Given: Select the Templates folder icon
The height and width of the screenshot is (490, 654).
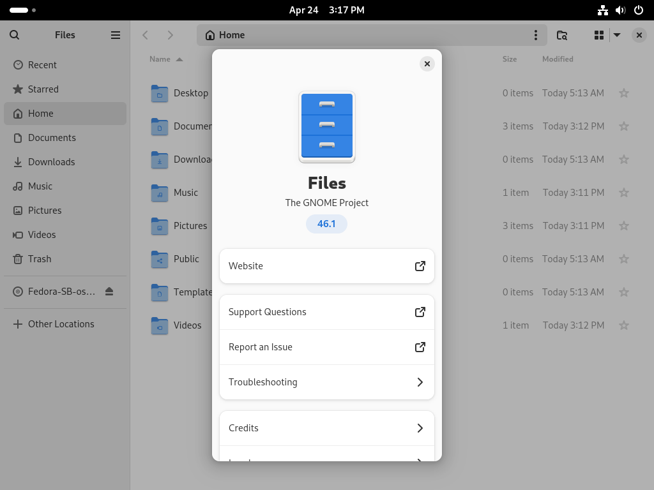Looking at the screenshot, I should coord(159,292).
